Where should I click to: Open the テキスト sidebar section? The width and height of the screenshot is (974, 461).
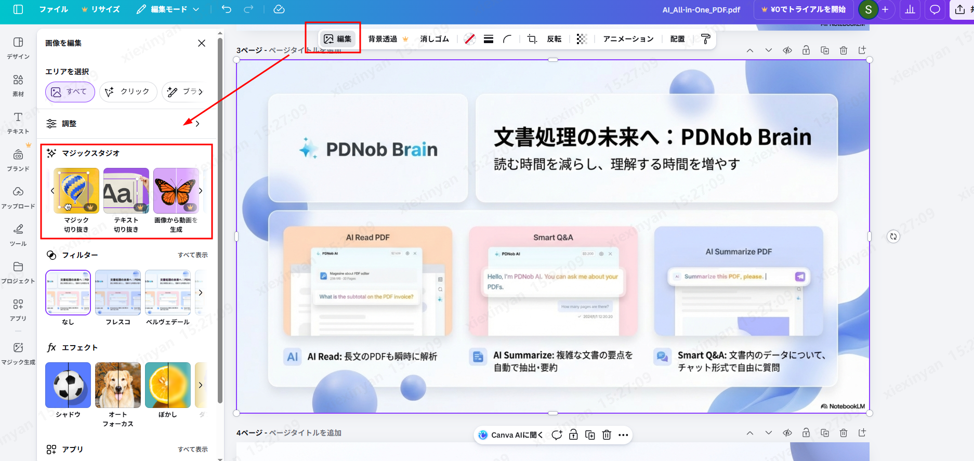(18, 123)
